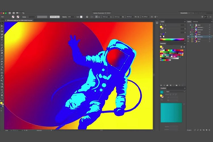Select the Lasso tool
Image resolution: width=213 pixels, height=142 pixels.
pyautogui.click(x=2, y=31)
